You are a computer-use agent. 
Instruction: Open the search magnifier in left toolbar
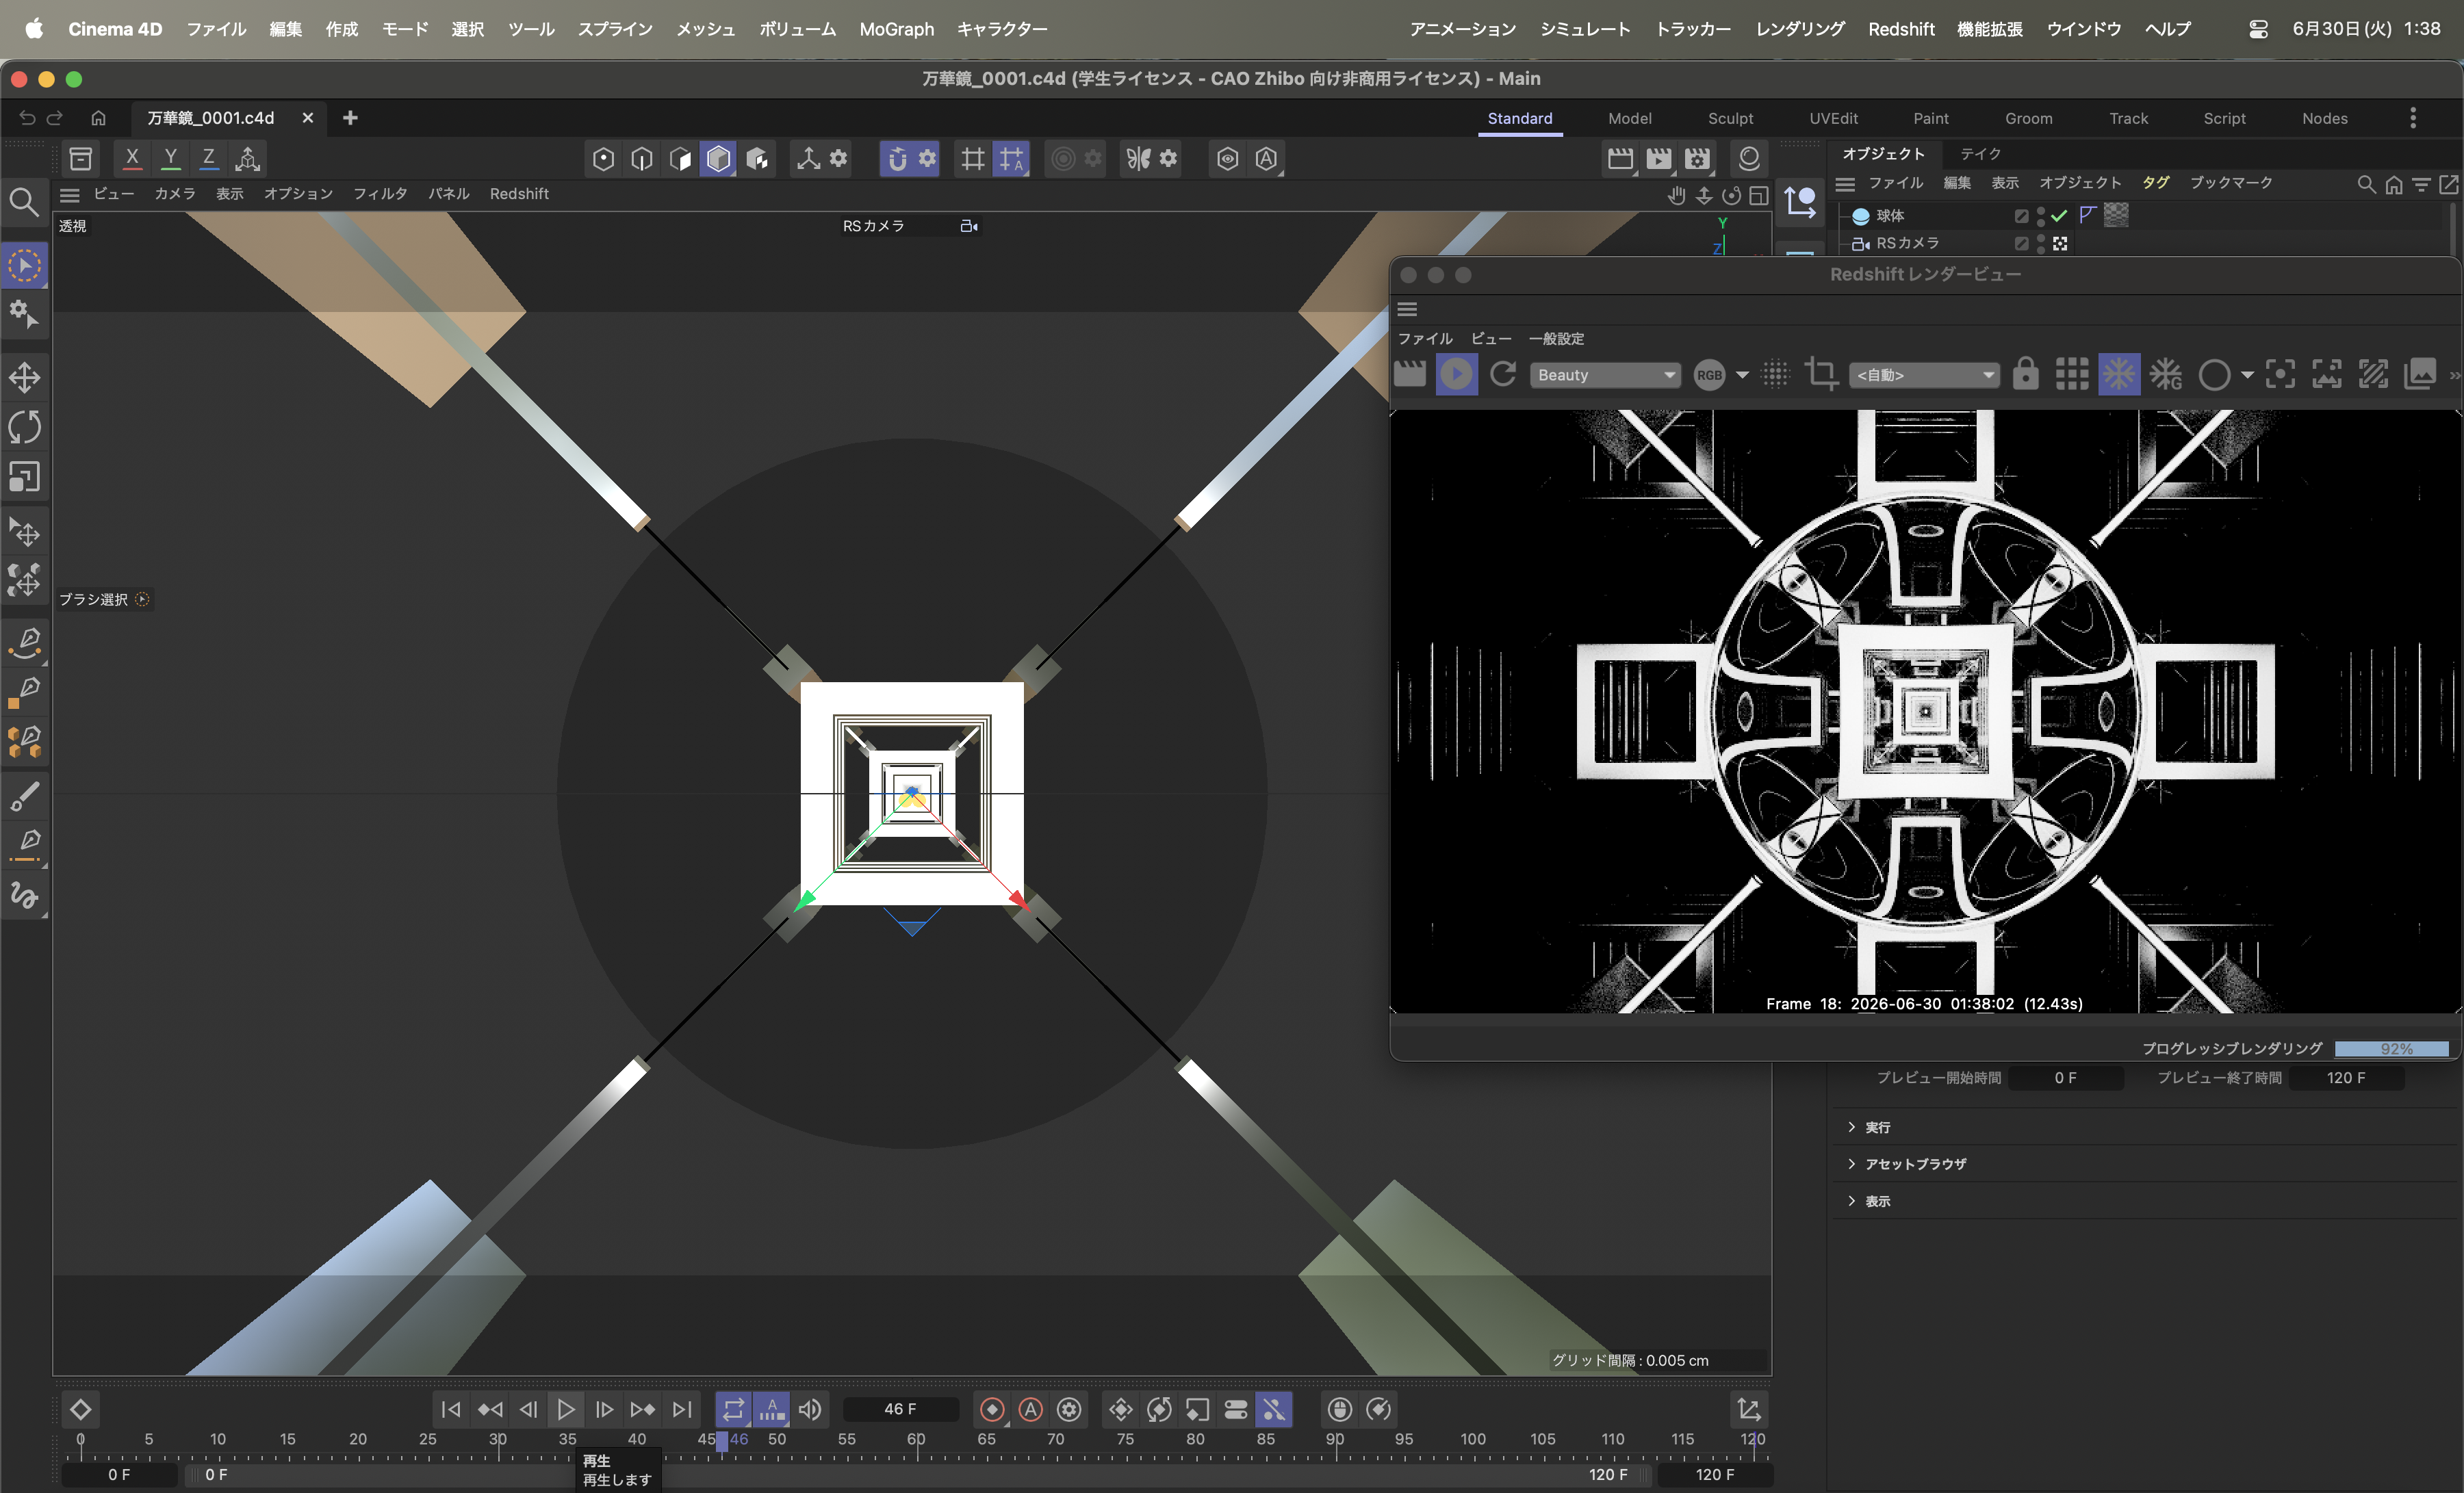[x=23, y=203]
